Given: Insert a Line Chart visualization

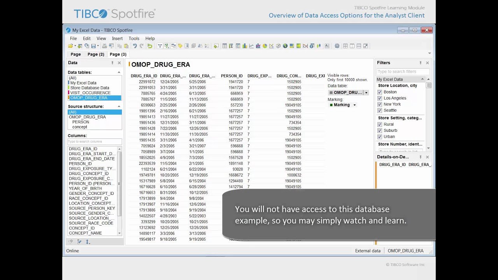Looking at the screenshot, I should click(x=251, y=46).
